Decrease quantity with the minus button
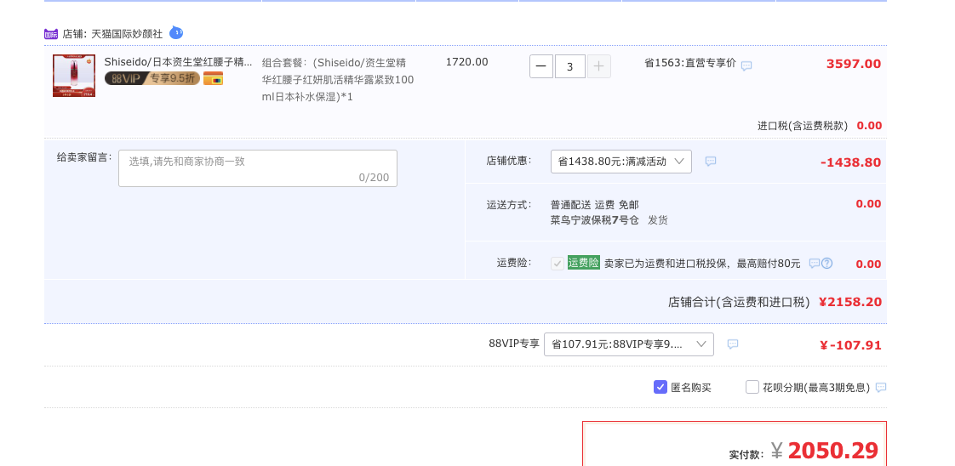This screenshot has width=955, height=466. point(541,66)
